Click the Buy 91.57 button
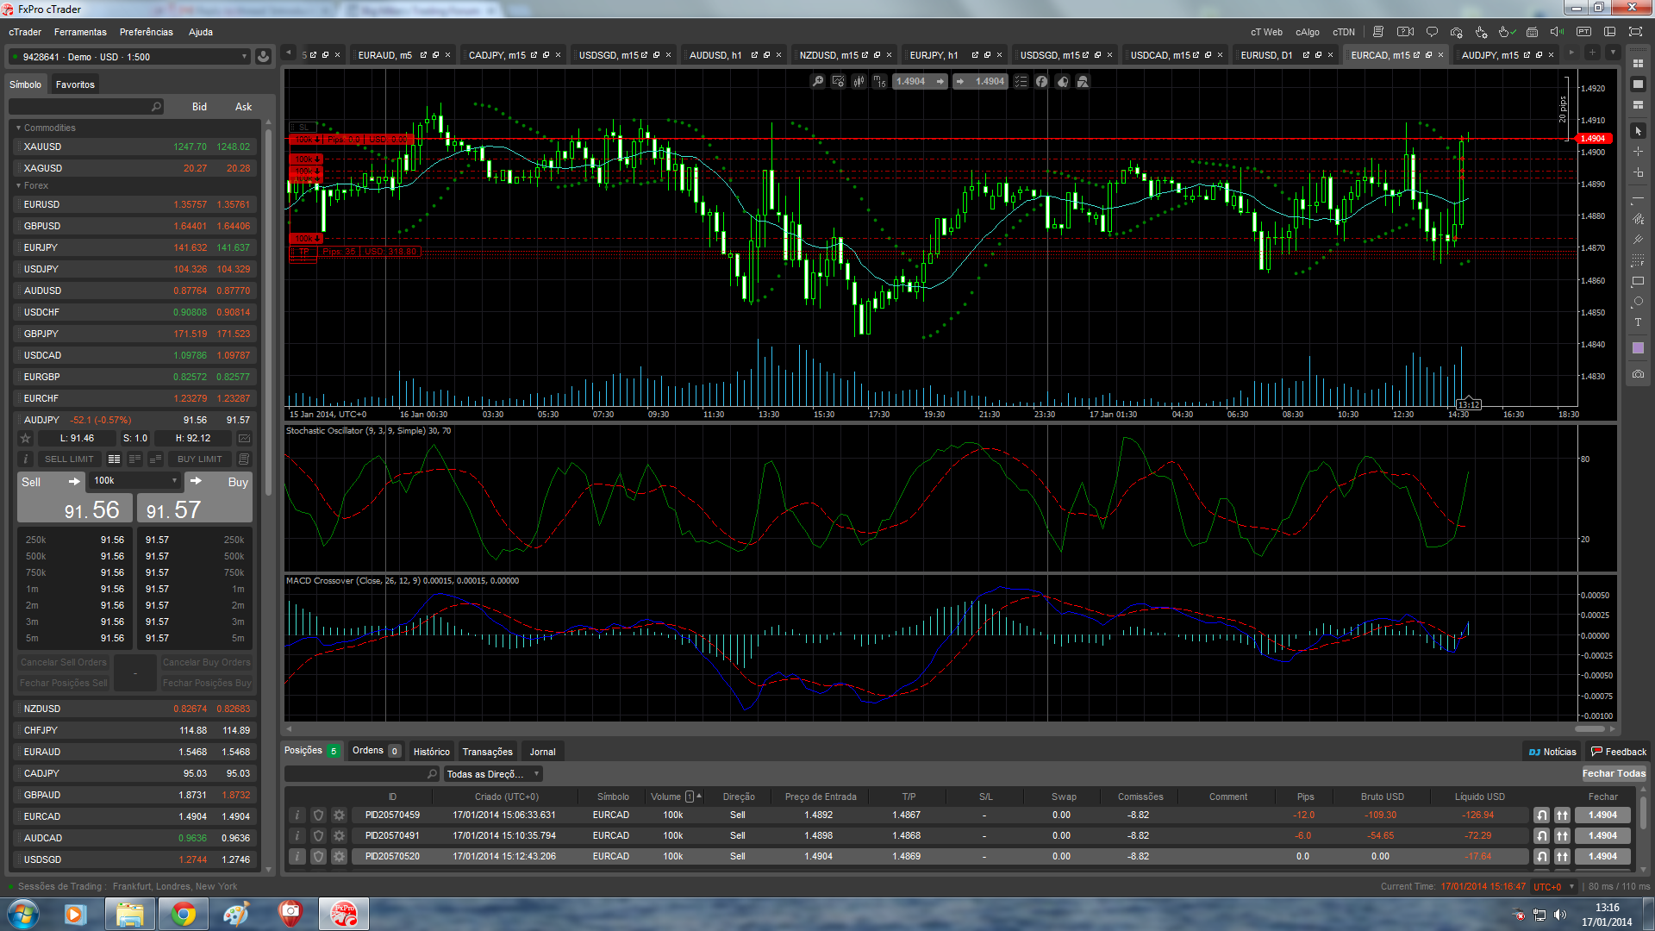The width and height of the screenshot is (1655, 931). [x=195, y=498]
